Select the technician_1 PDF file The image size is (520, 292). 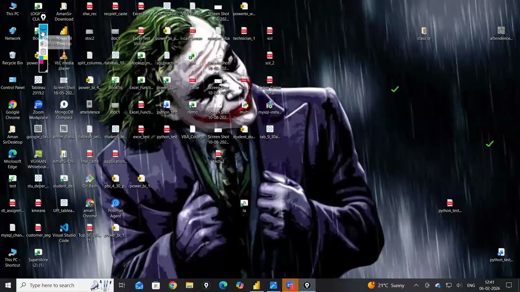click(x=244, y=34)
